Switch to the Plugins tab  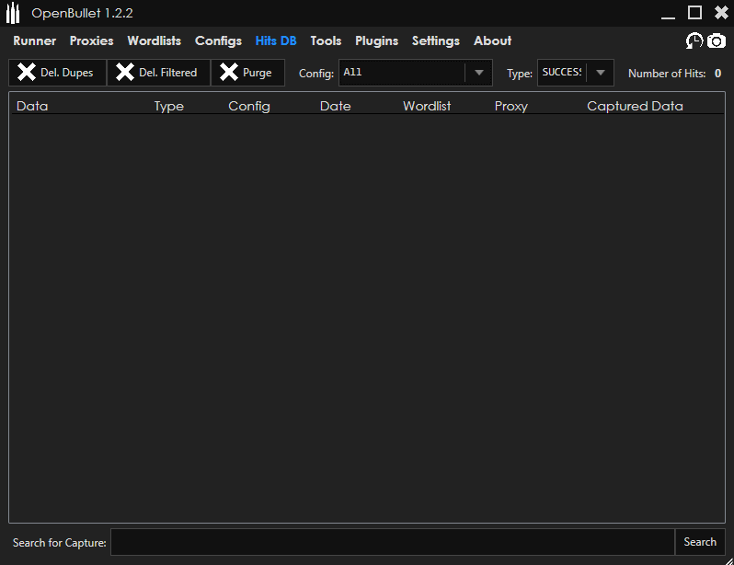376,41
